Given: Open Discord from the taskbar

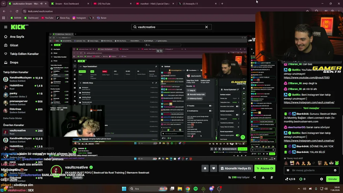Looking at the screenshot, I should pyautogui.click(x=211, y=189).
